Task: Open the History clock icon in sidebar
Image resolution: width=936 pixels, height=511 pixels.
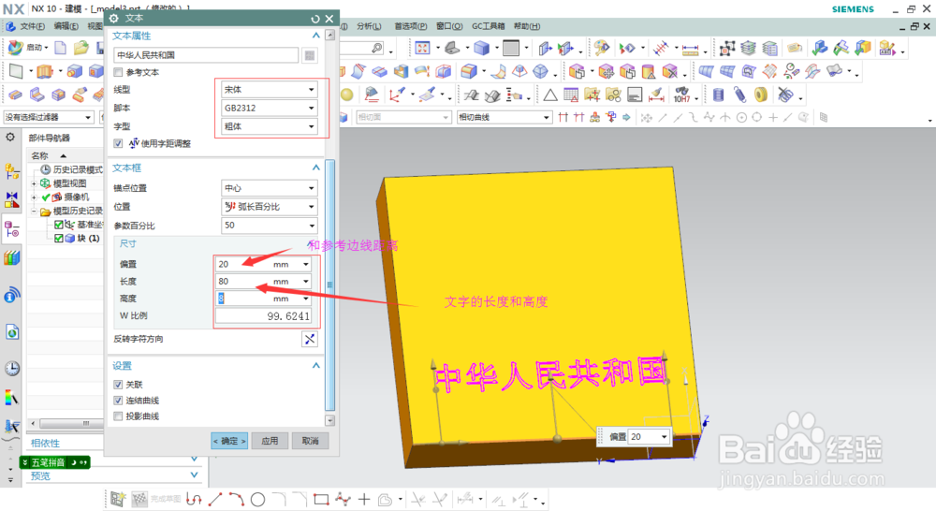Action: [12, 369]
